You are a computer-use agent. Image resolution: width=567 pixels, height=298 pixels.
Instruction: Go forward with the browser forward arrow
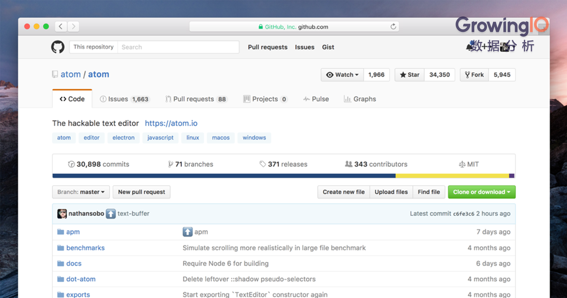74,27
